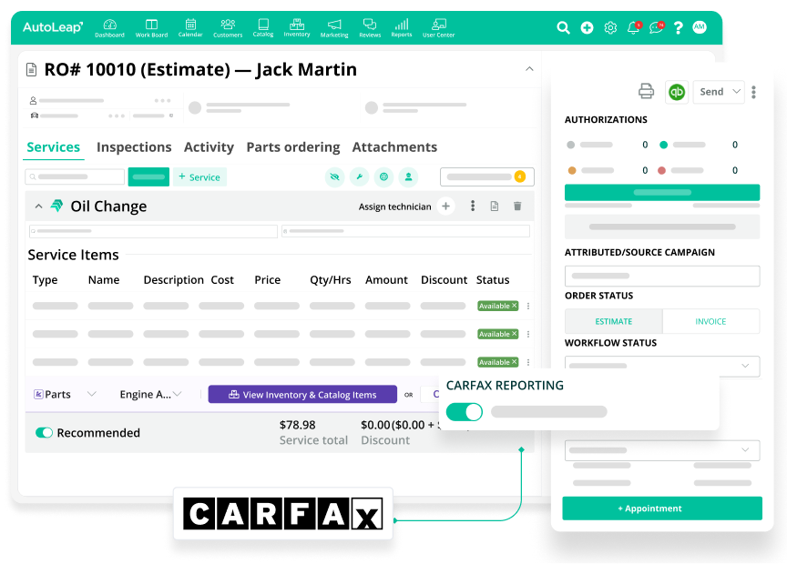The height and width of the screenshot is (564, 787).
Task: Click the QuickBooks sync icon
Action: pos(677,92)
